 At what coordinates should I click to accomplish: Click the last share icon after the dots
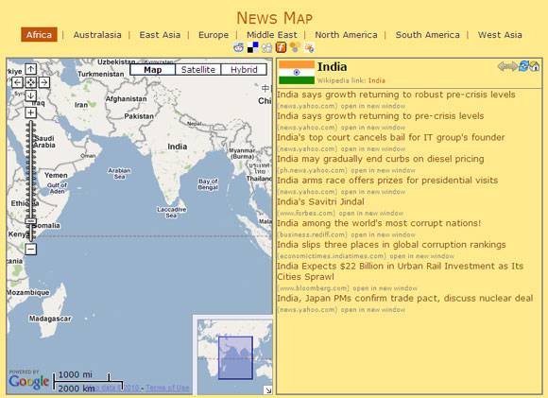pos(309,47)
